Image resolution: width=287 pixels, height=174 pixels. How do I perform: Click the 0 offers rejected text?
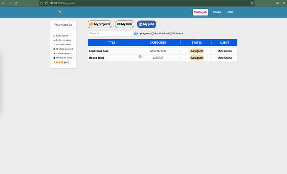(x=63, y=53)
